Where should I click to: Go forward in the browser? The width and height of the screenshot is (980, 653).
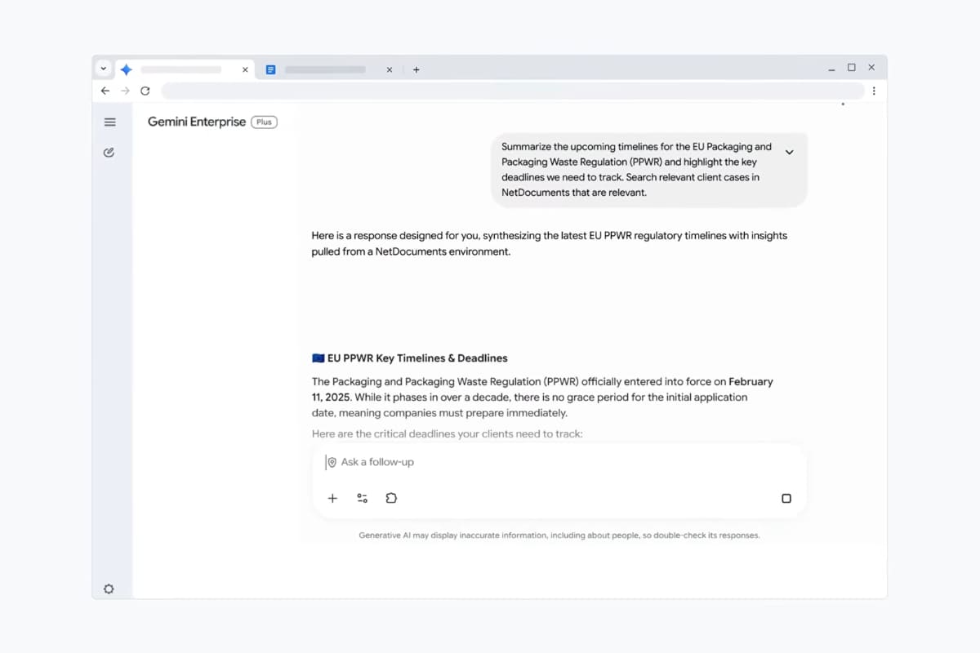(125, 91)
